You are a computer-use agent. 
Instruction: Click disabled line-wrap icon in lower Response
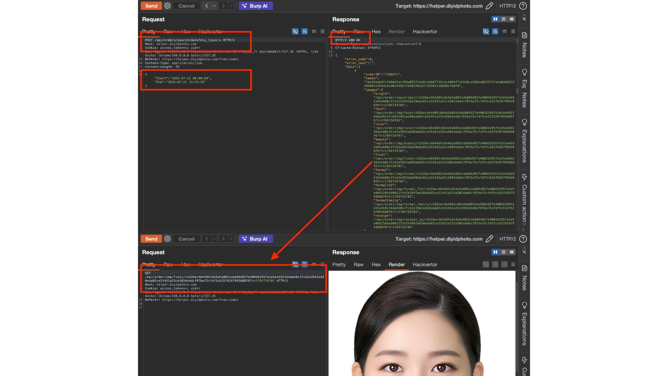tap(495, 264)
